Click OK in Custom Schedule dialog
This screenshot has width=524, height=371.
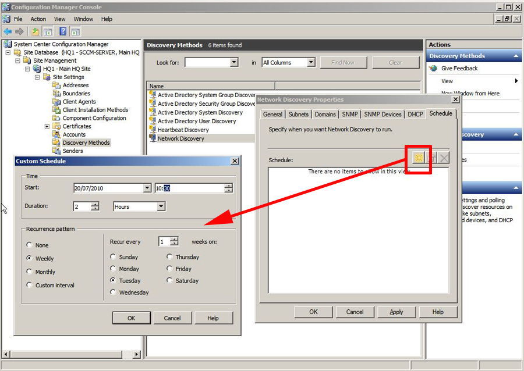[x=132, y=318]
